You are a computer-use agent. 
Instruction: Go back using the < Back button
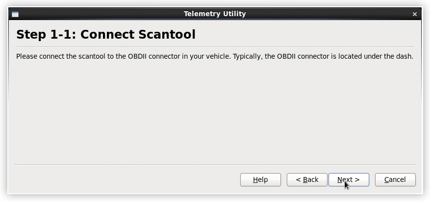307,180
